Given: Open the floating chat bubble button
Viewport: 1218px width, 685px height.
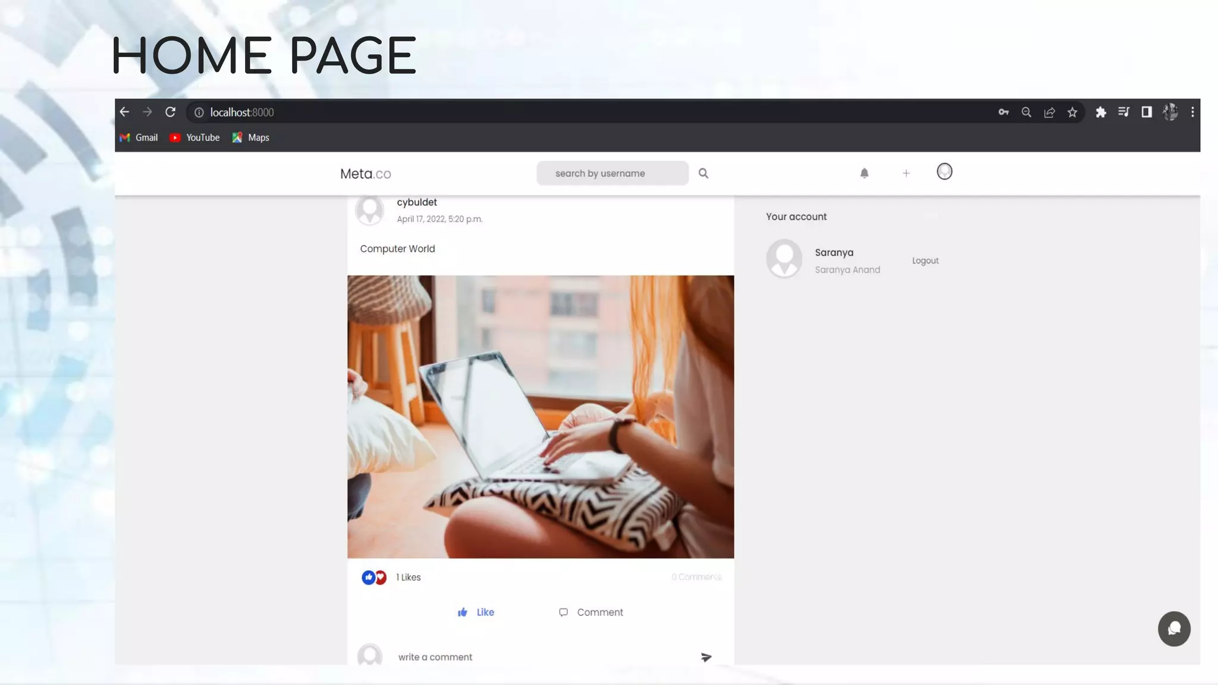Looking at the screenshot, I should coord(1173,629).
